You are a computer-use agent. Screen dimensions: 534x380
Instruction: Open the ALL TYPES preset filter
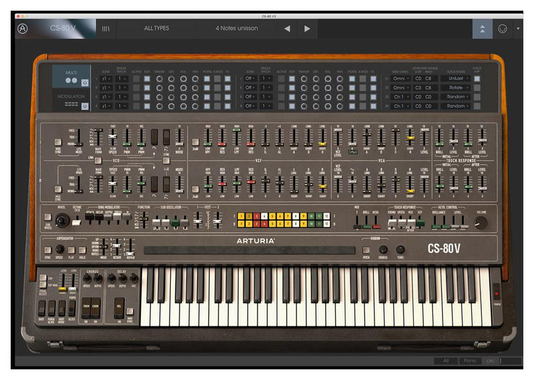(x=156, y=28)
